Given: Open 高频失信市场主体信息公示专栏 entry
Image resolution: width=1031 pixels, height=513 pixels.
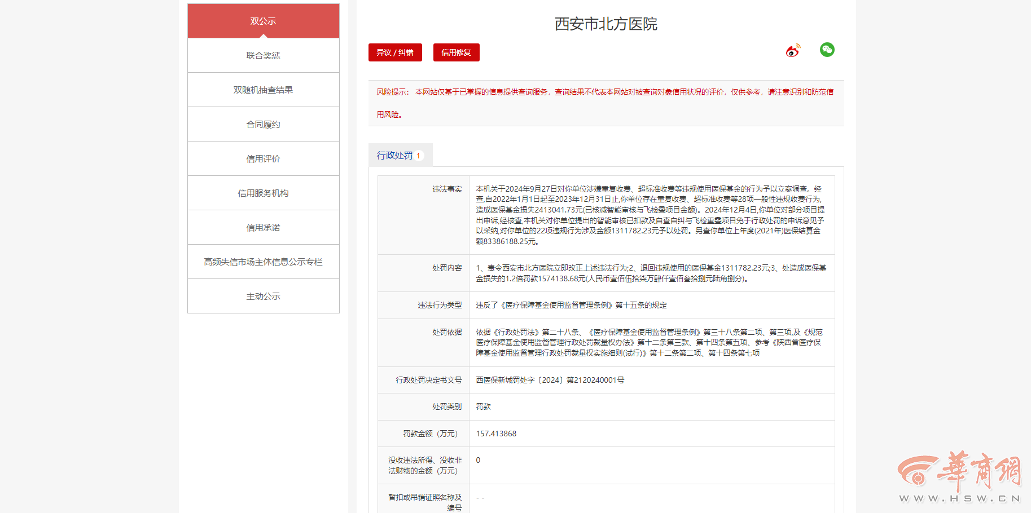Looking at the screenshot, I should [264, 262].
